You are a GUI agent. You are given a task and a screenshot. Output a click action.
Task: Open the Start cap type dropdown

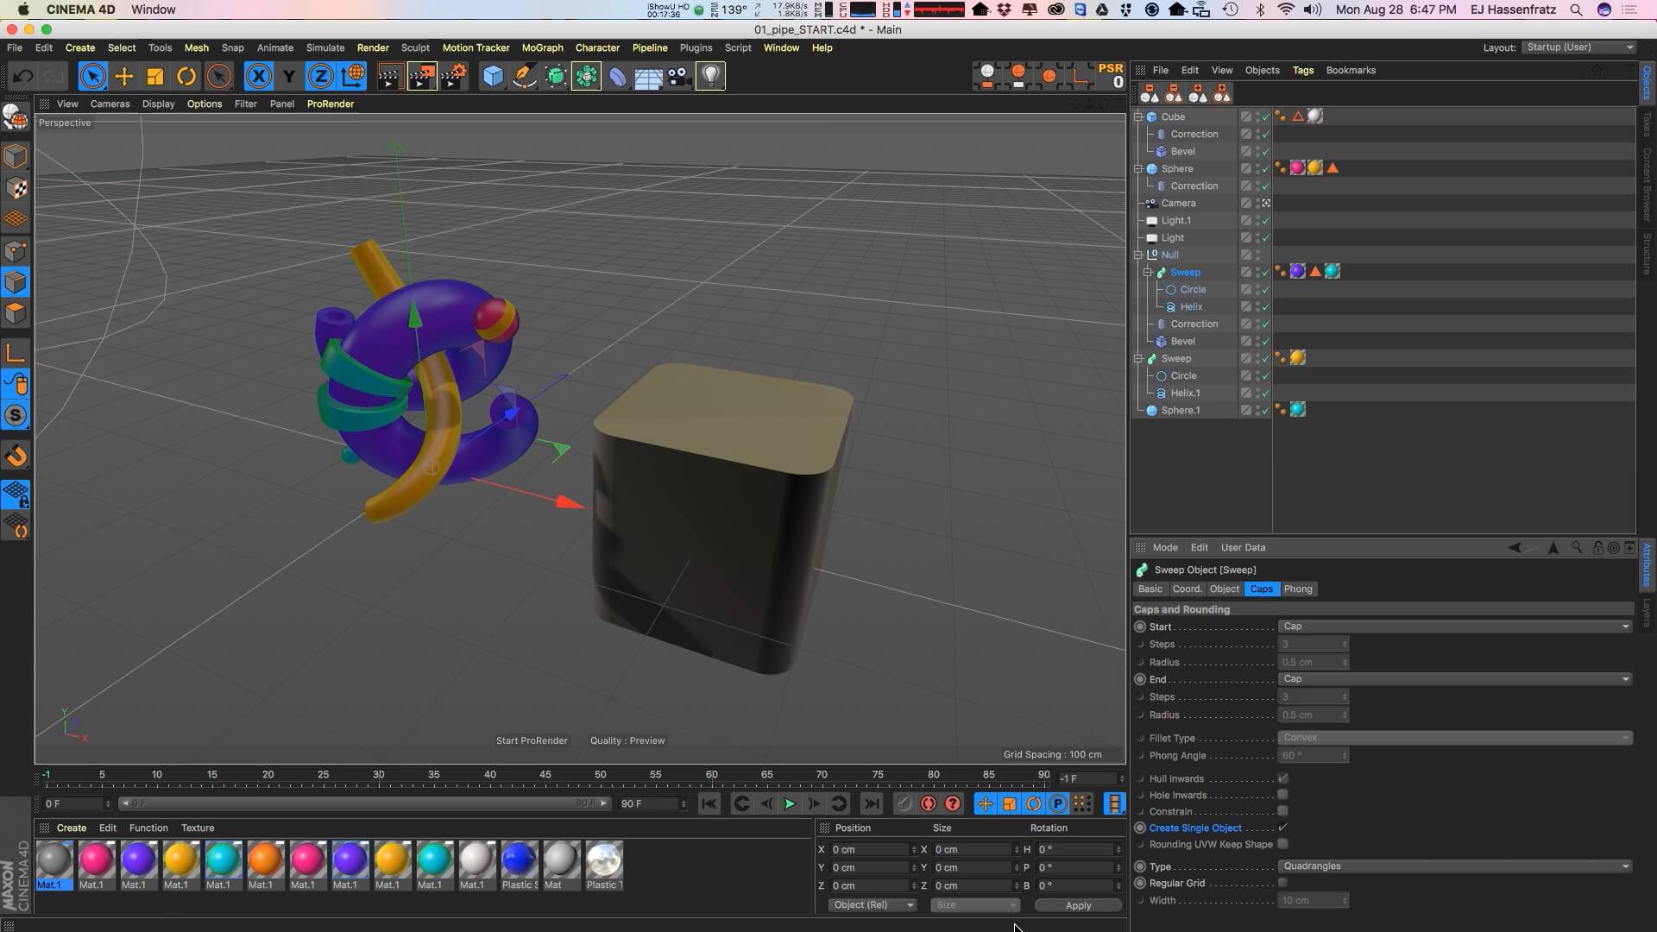click(1454, 627)
